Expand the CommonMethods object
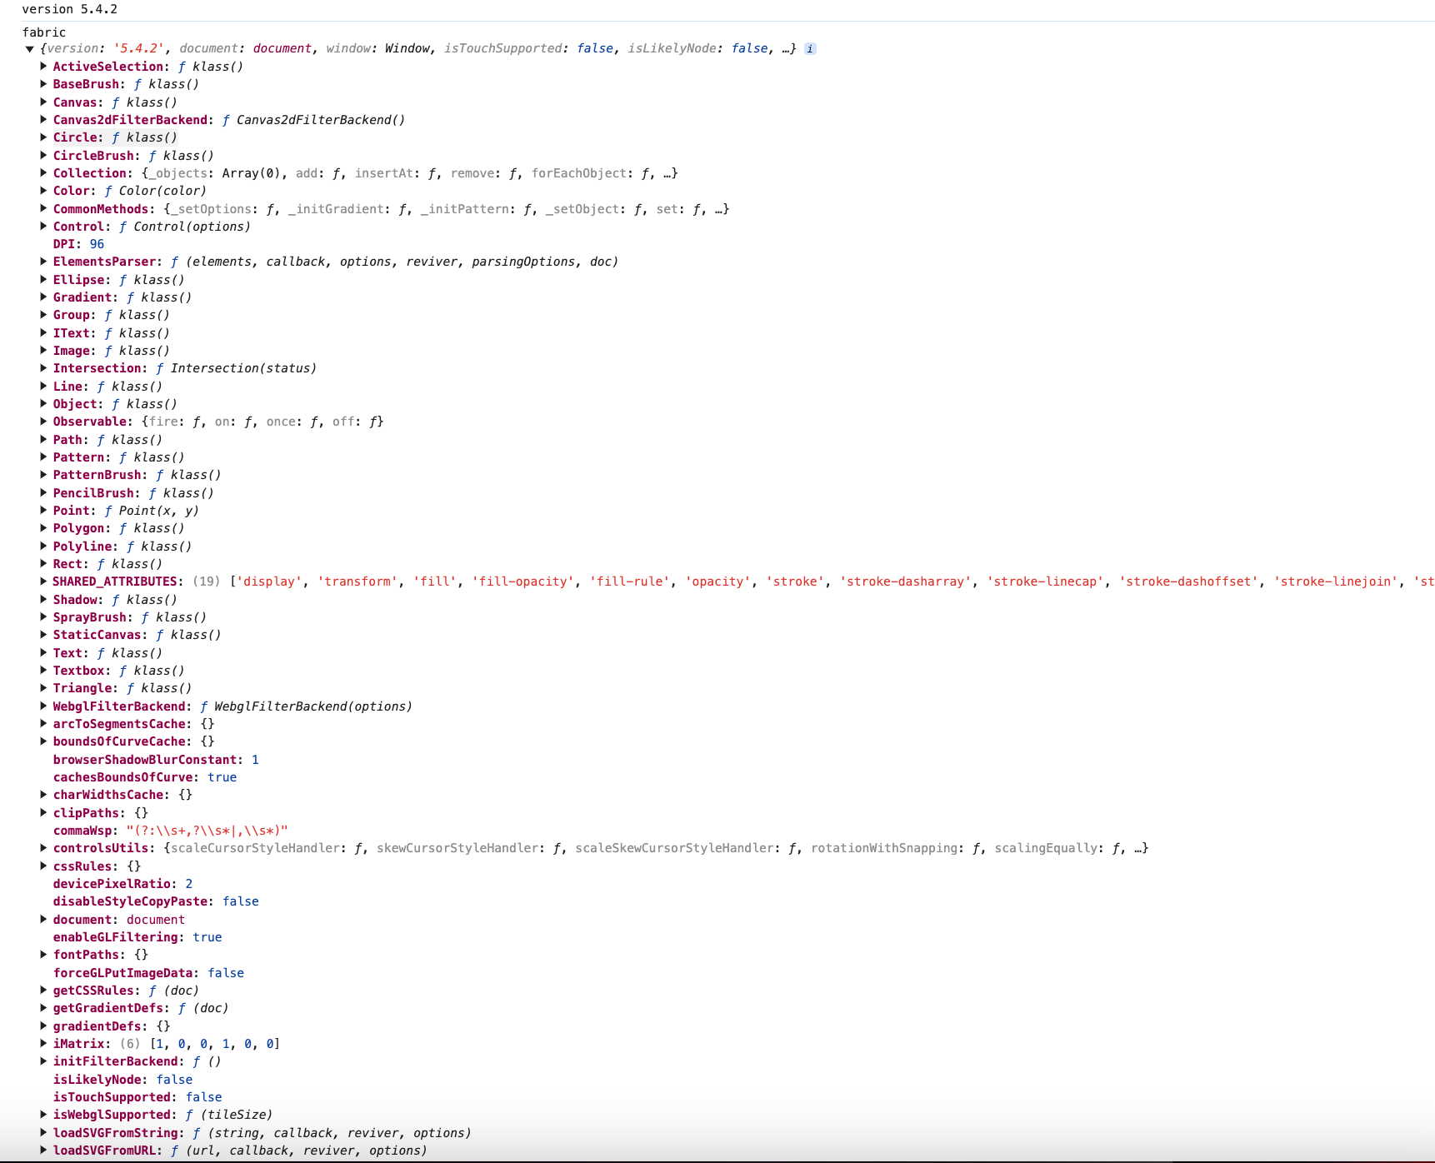The width and height of the screenshot is (1435, 1163). point(43,208)
